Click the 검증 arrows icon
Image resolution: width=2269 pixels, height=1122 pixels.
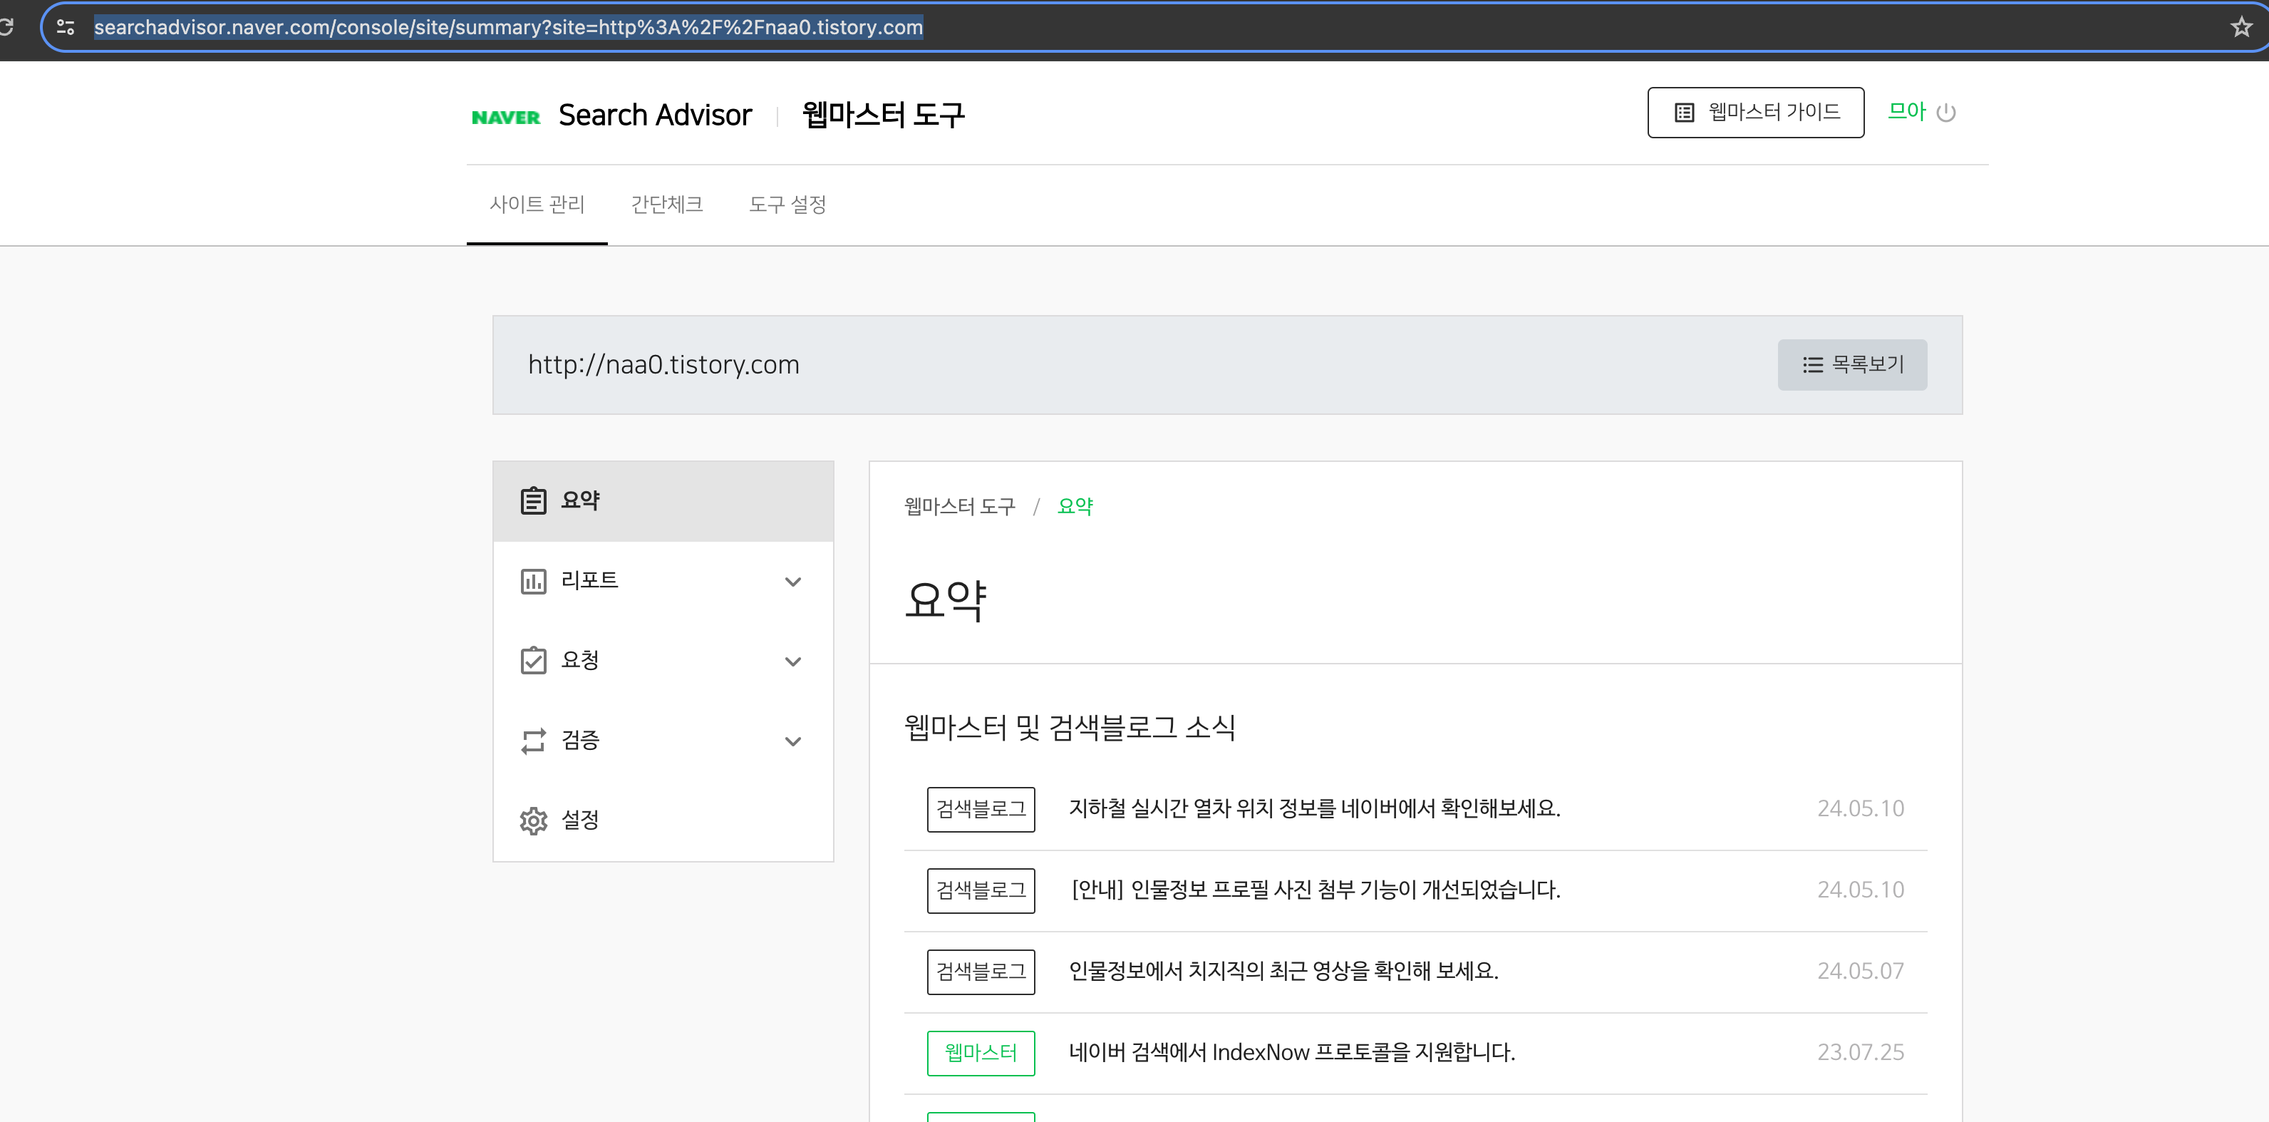[533, 741]
